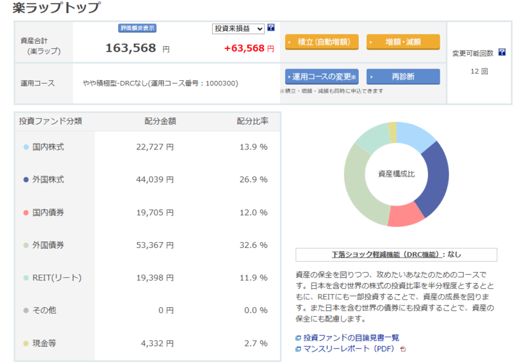Click the 国内債券 red legend dot
The height and width of the screenshot is (364, 522).
pos(26,213)
